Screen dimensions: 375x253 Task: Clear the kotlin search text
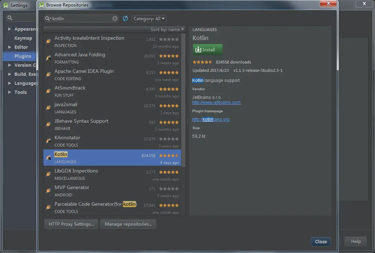pyautogui.click(x=115, y=18)
